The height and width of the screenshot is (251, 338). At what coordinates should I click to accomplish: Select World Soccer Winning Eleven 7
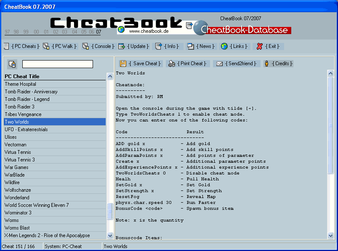55,205
